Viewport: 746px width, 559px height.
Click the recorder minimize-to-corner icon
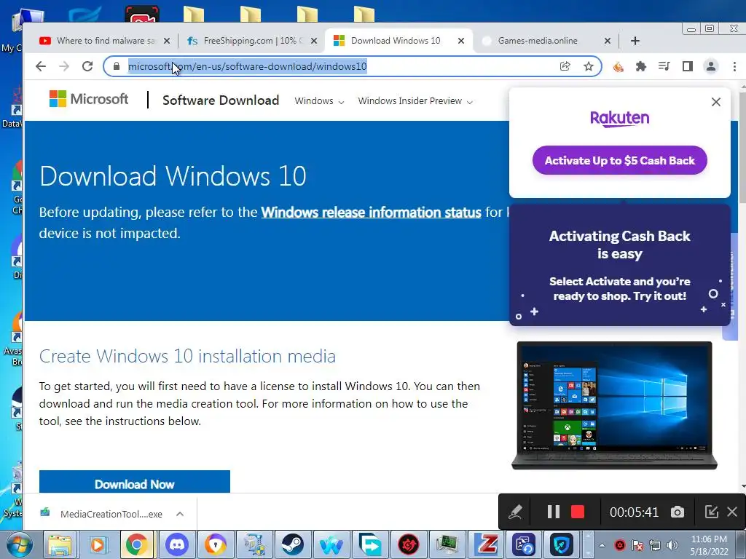coord(711,512)
